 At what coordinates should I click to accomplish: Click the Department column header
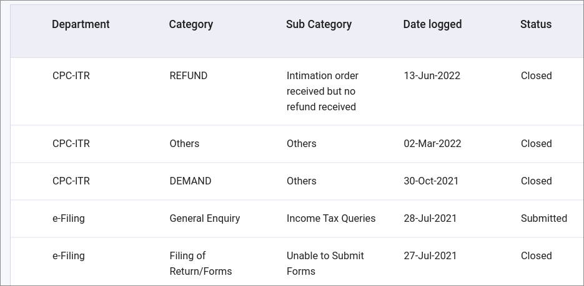click(81, 24)
